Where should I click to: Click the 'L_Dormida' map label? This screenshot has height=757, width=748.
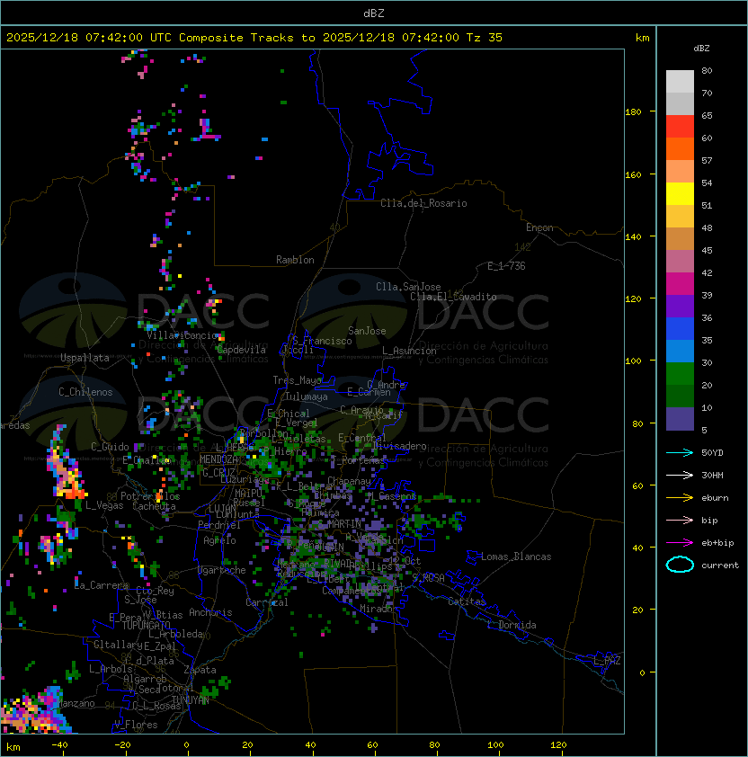point(512,625)
